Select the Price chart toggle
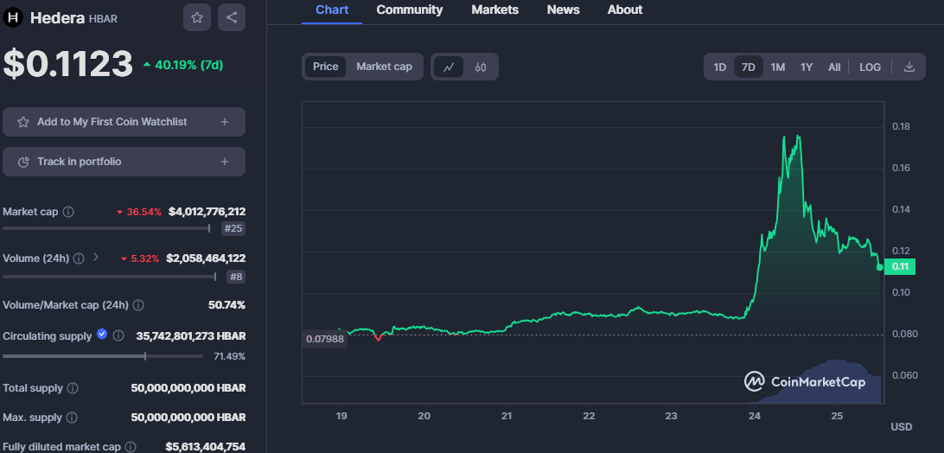The width and height of the screenshot is (944, 453). tap(326, 67)
